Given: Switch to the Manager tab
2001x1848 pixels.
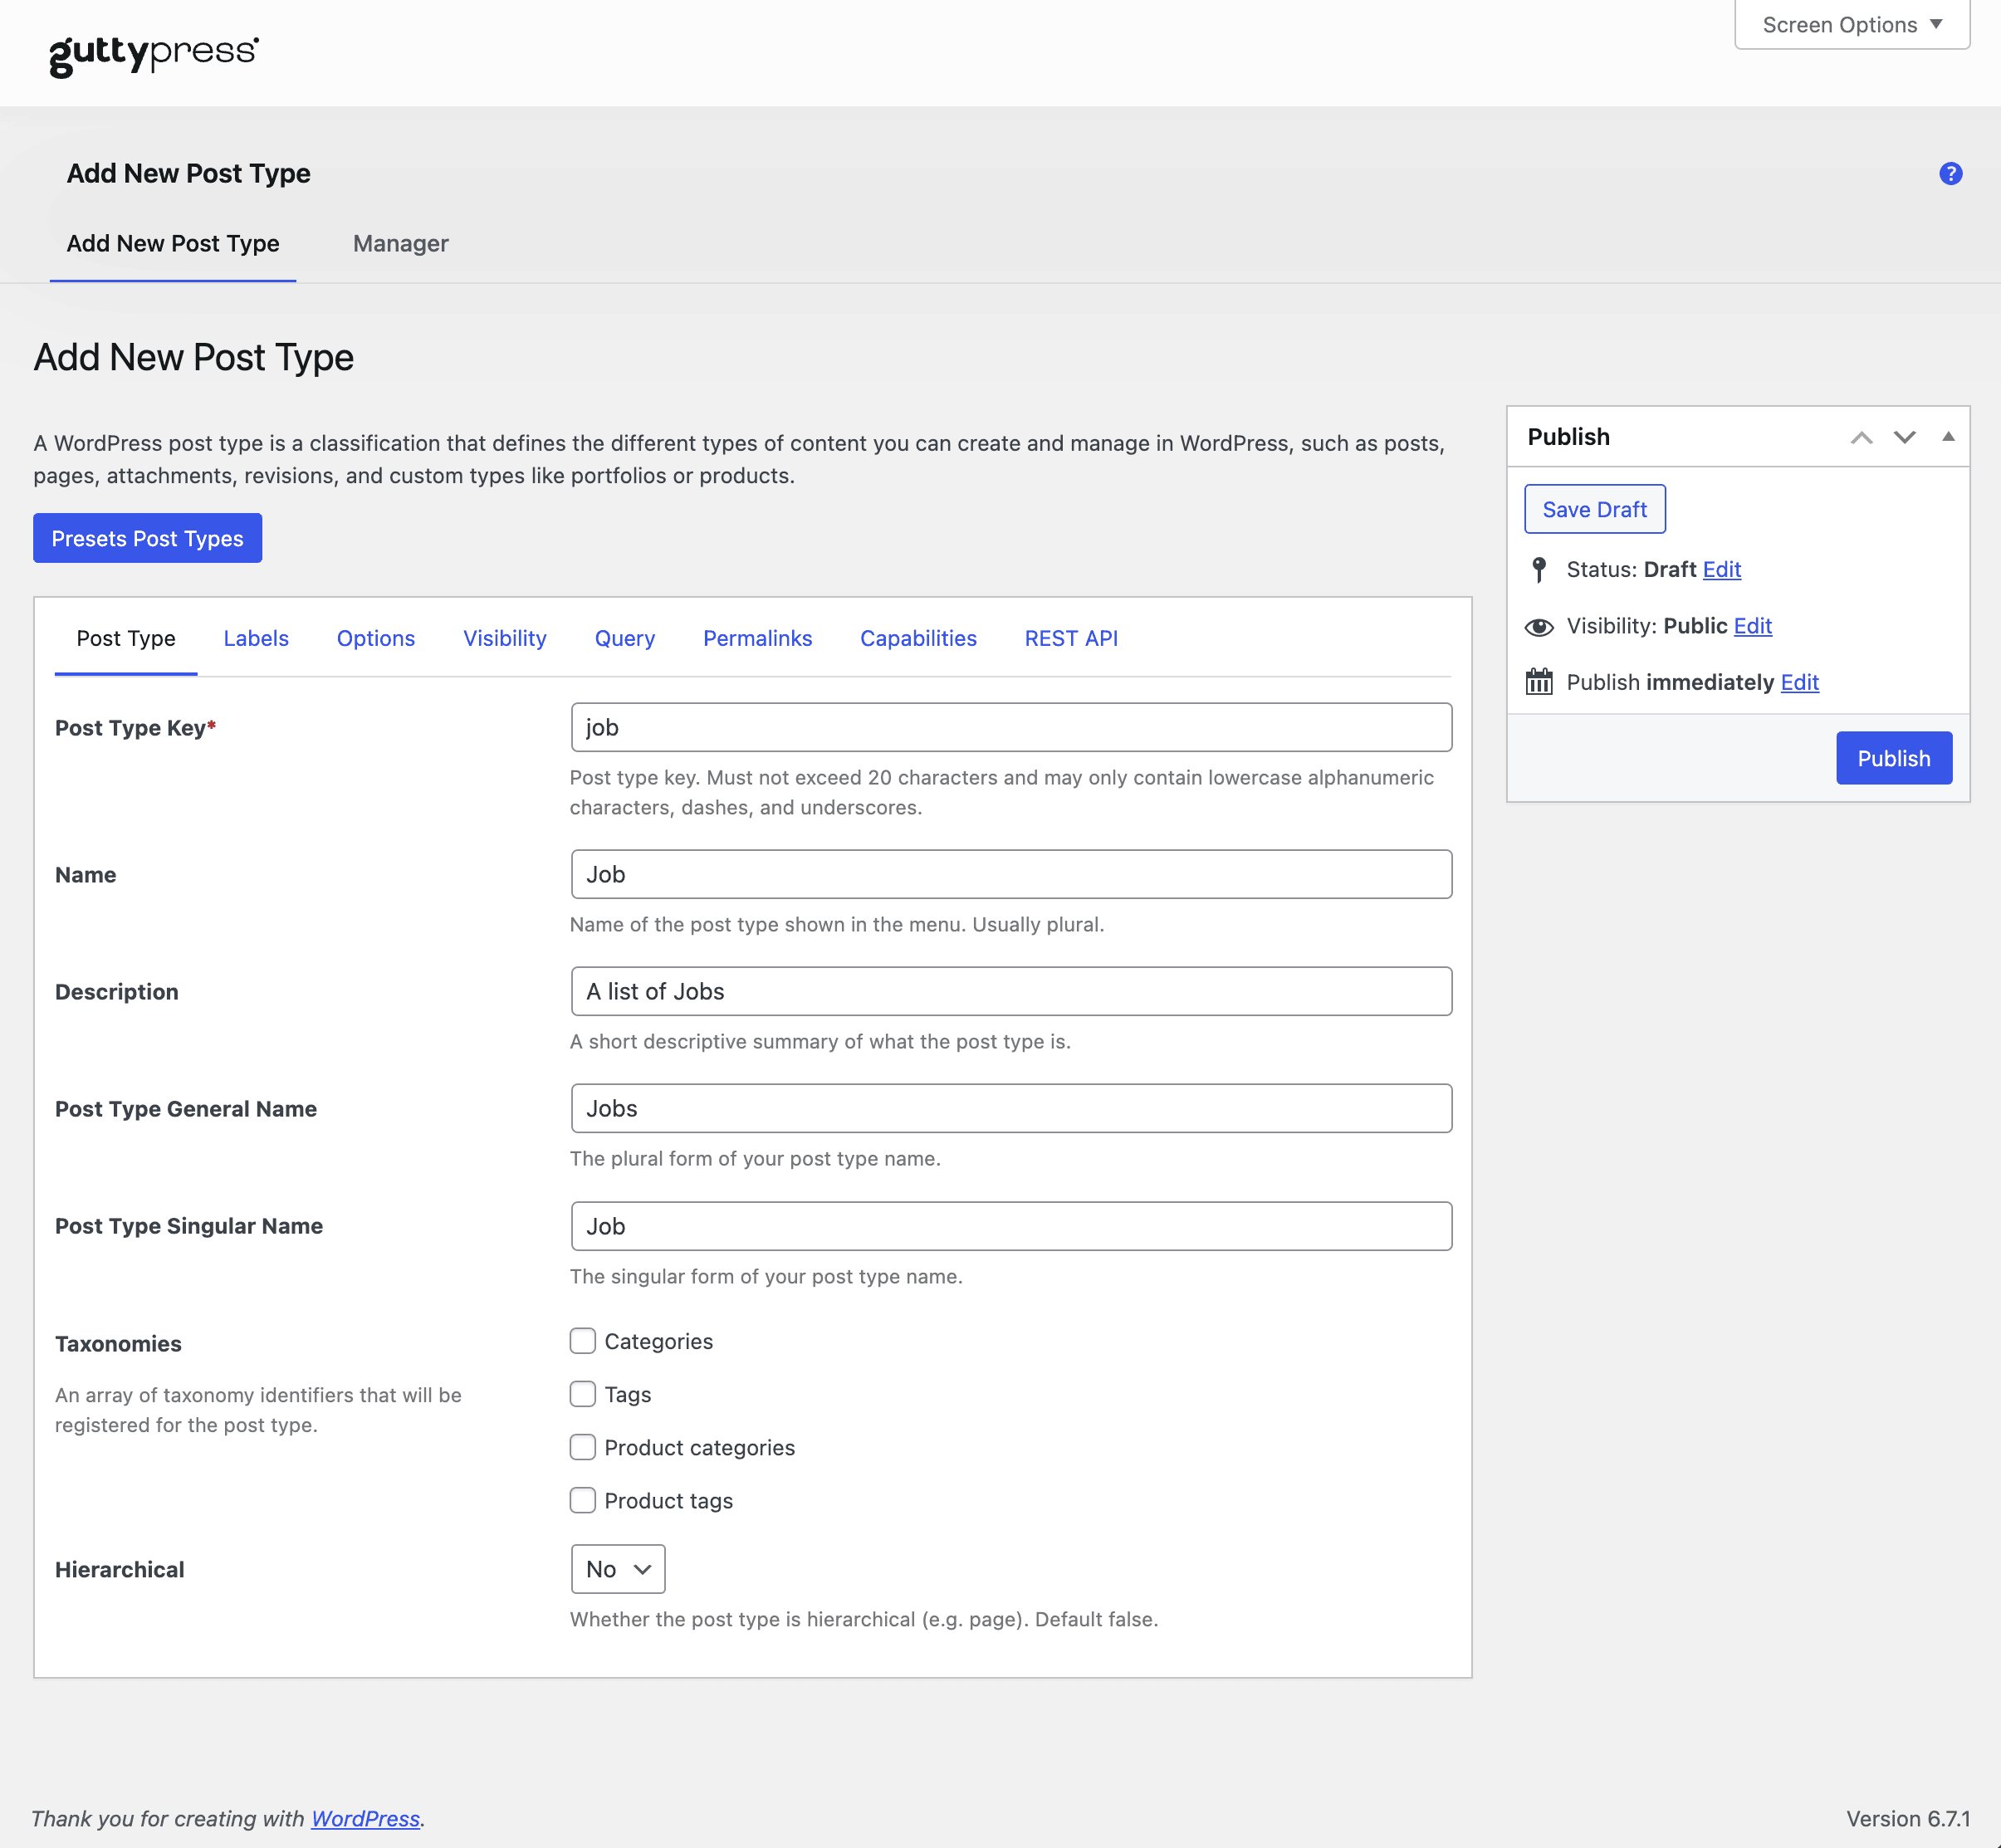Looking at the screenshot, I should click(401, 244).
